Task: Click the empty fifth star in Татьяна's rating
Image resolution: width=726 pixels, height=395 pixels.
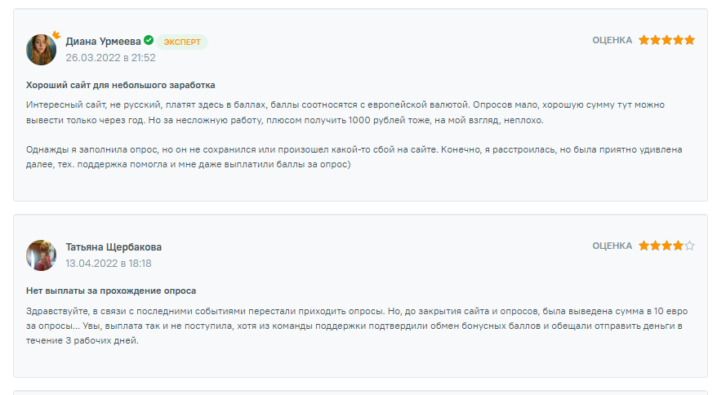Action: coord(690,246)
